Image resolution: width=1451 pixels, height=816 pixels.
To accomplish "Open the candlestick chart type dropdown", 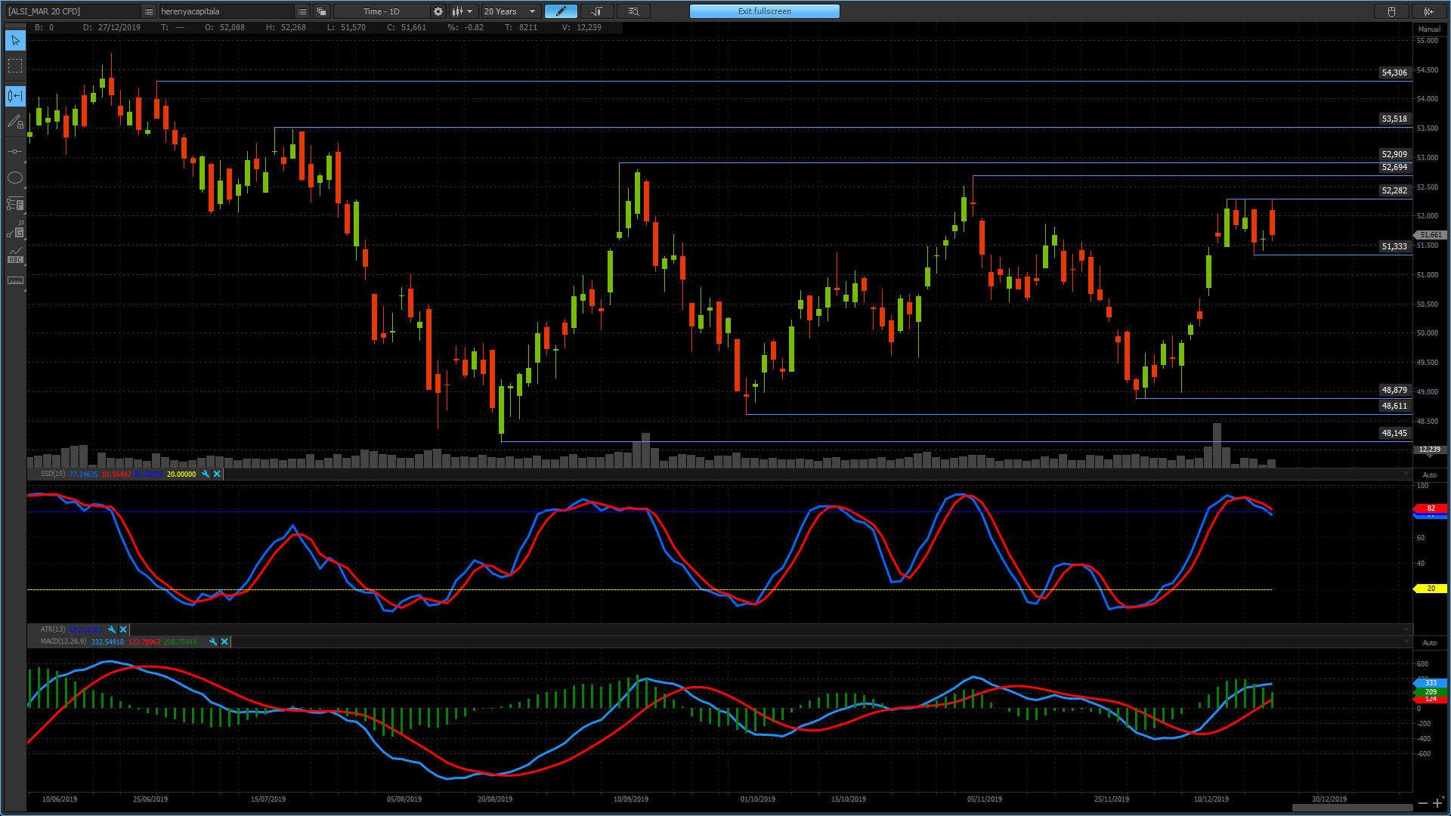I will click(462, 11).
